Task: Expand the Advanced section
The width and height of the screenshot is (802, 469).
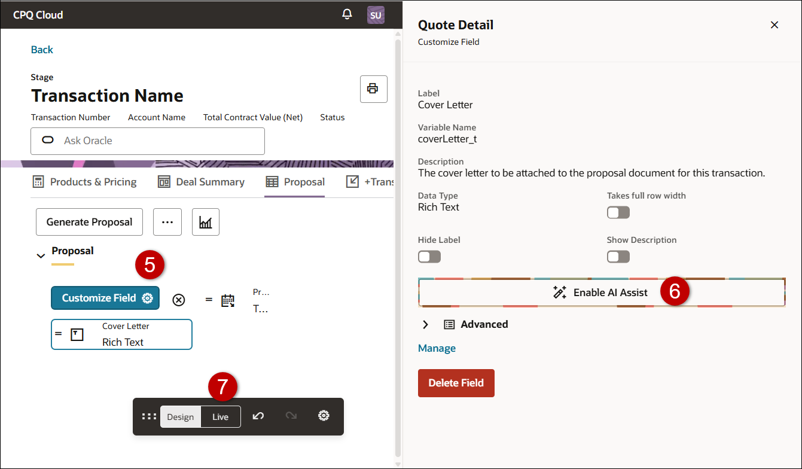Action: [426, 324]
